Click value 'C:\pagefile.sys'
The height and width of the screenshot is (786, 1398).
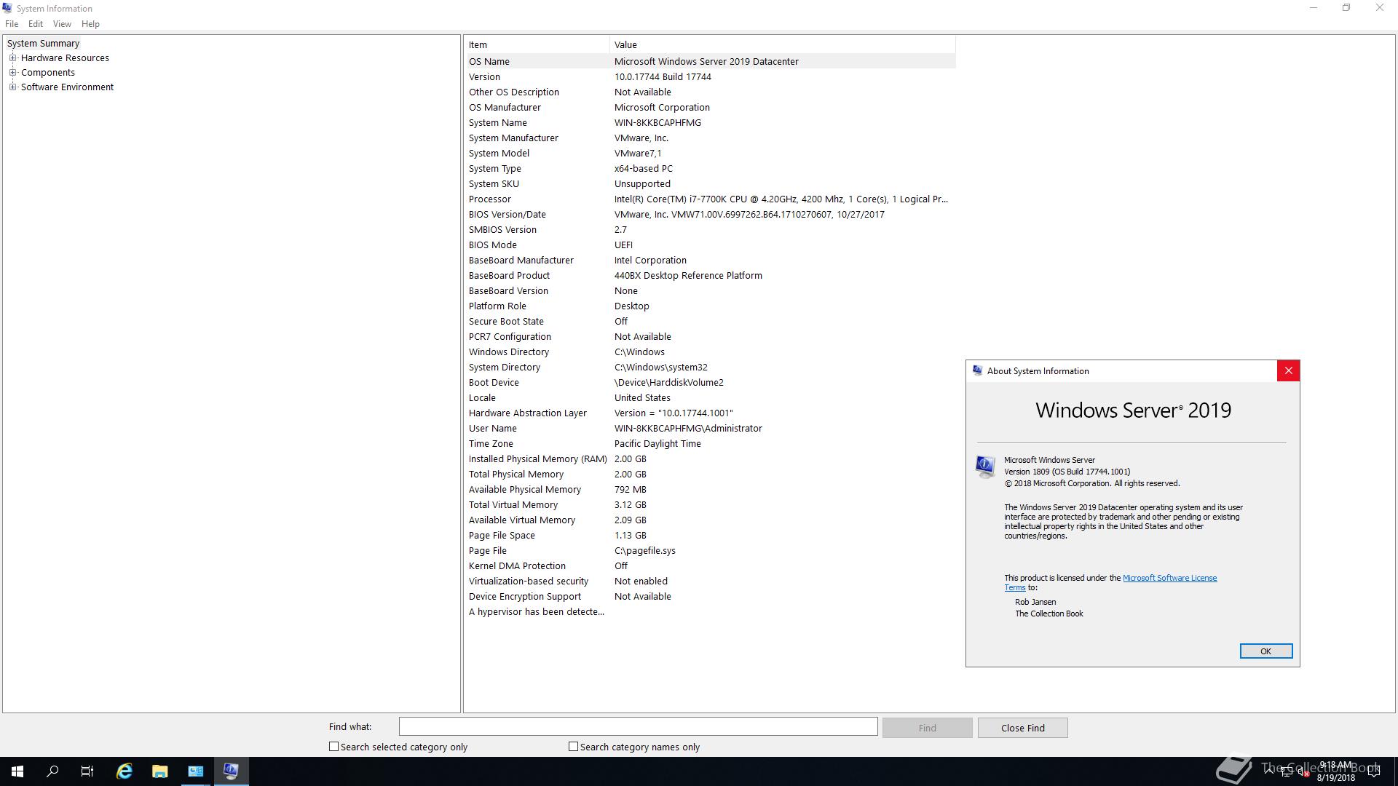coord(645,550)
